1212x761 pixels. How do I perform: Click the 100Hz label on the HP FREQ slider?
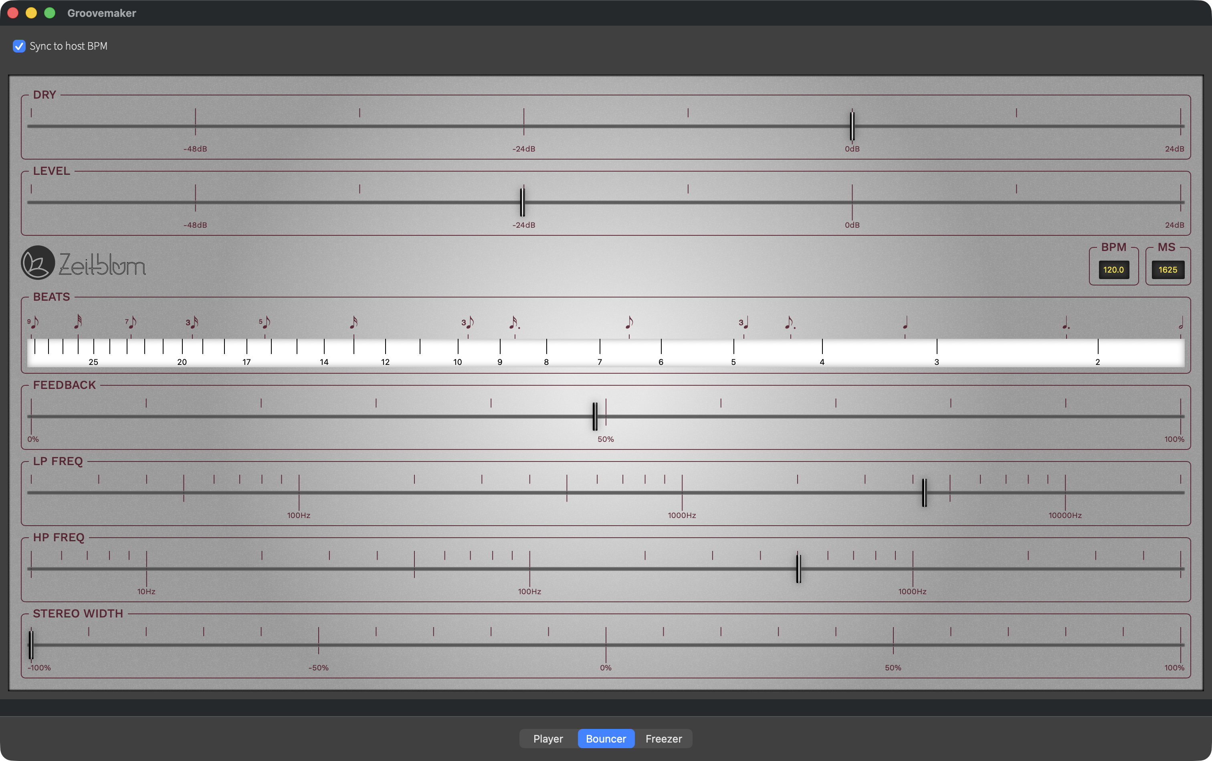point(530,591)
